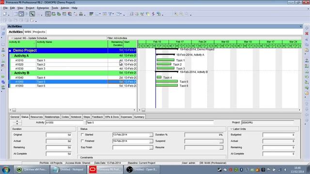Tick the Started checkbox

82,134
